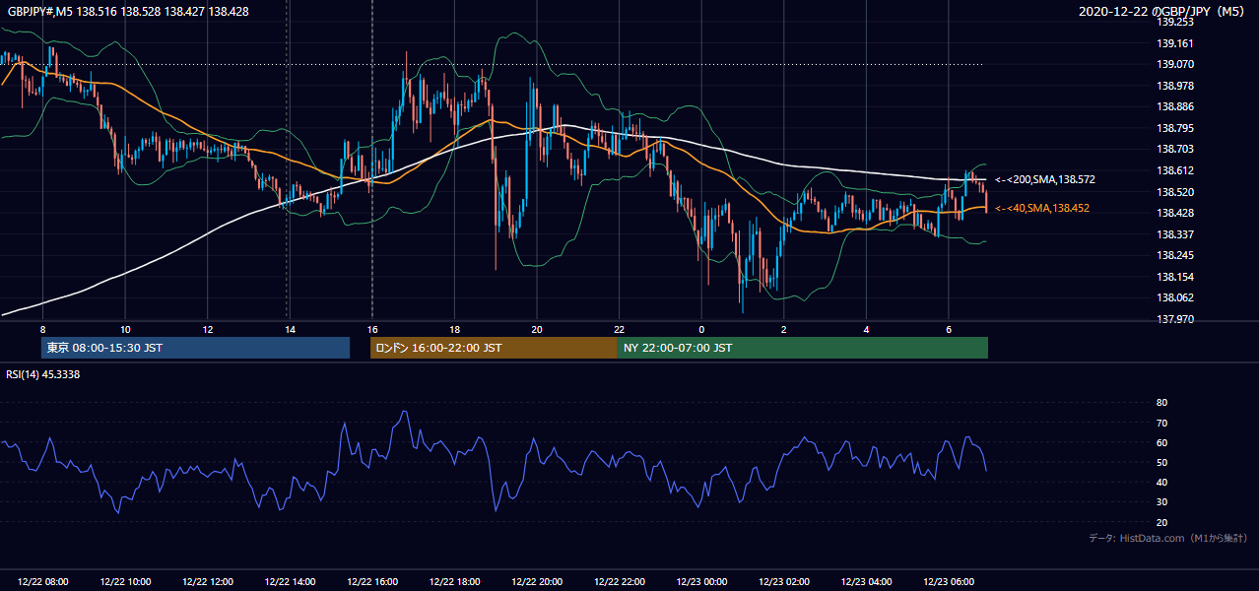The height and width of the screenshot is (591, 1259).
Task: Click the 12/23 02:00 bottom time label
Action: point(784,582)
